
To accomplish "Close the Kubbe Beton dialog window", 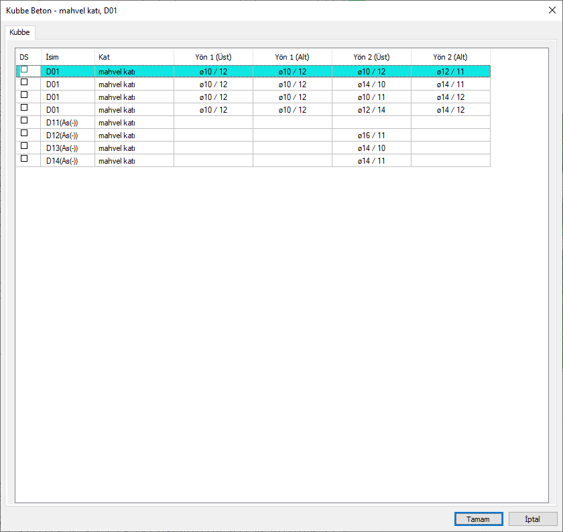I will (x=552, y=11).
